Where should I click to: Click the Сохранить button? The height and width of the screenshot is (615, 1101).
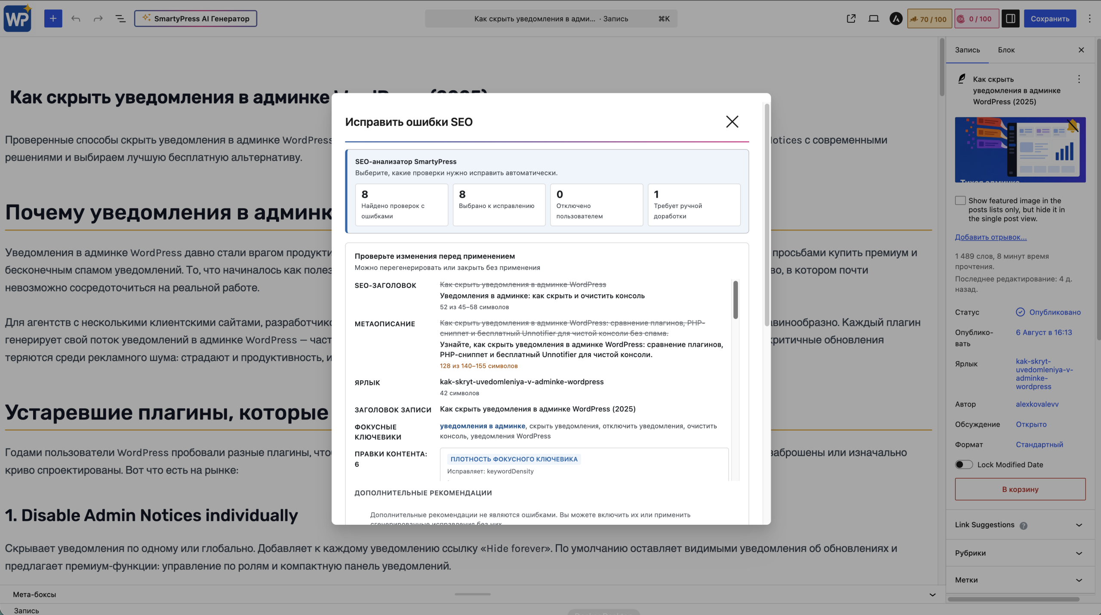coord(1050,18)
